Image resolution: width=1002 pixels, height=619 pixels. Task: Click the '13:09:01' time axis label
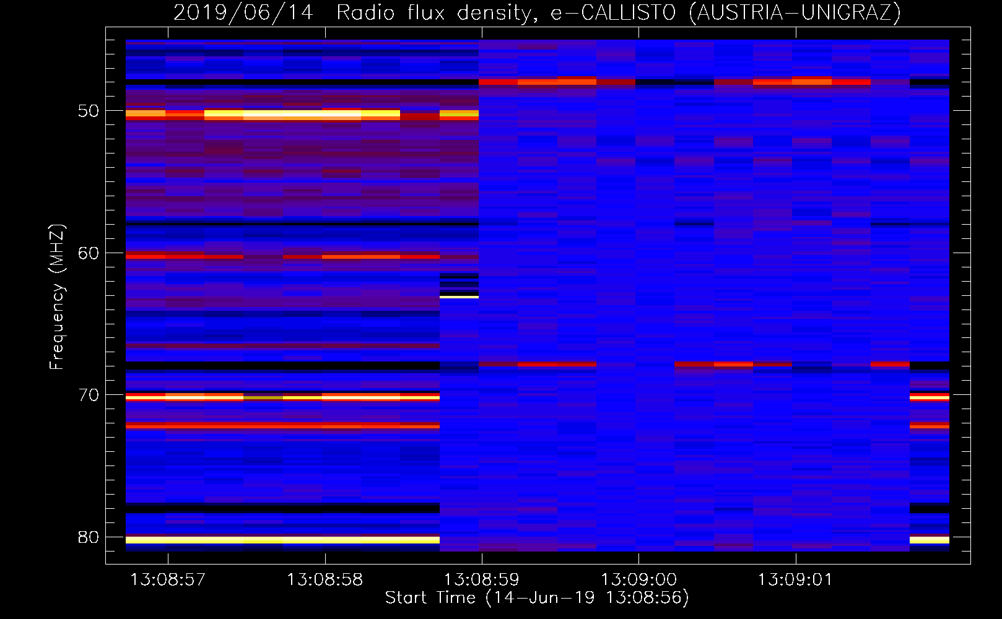click(795, 580)
